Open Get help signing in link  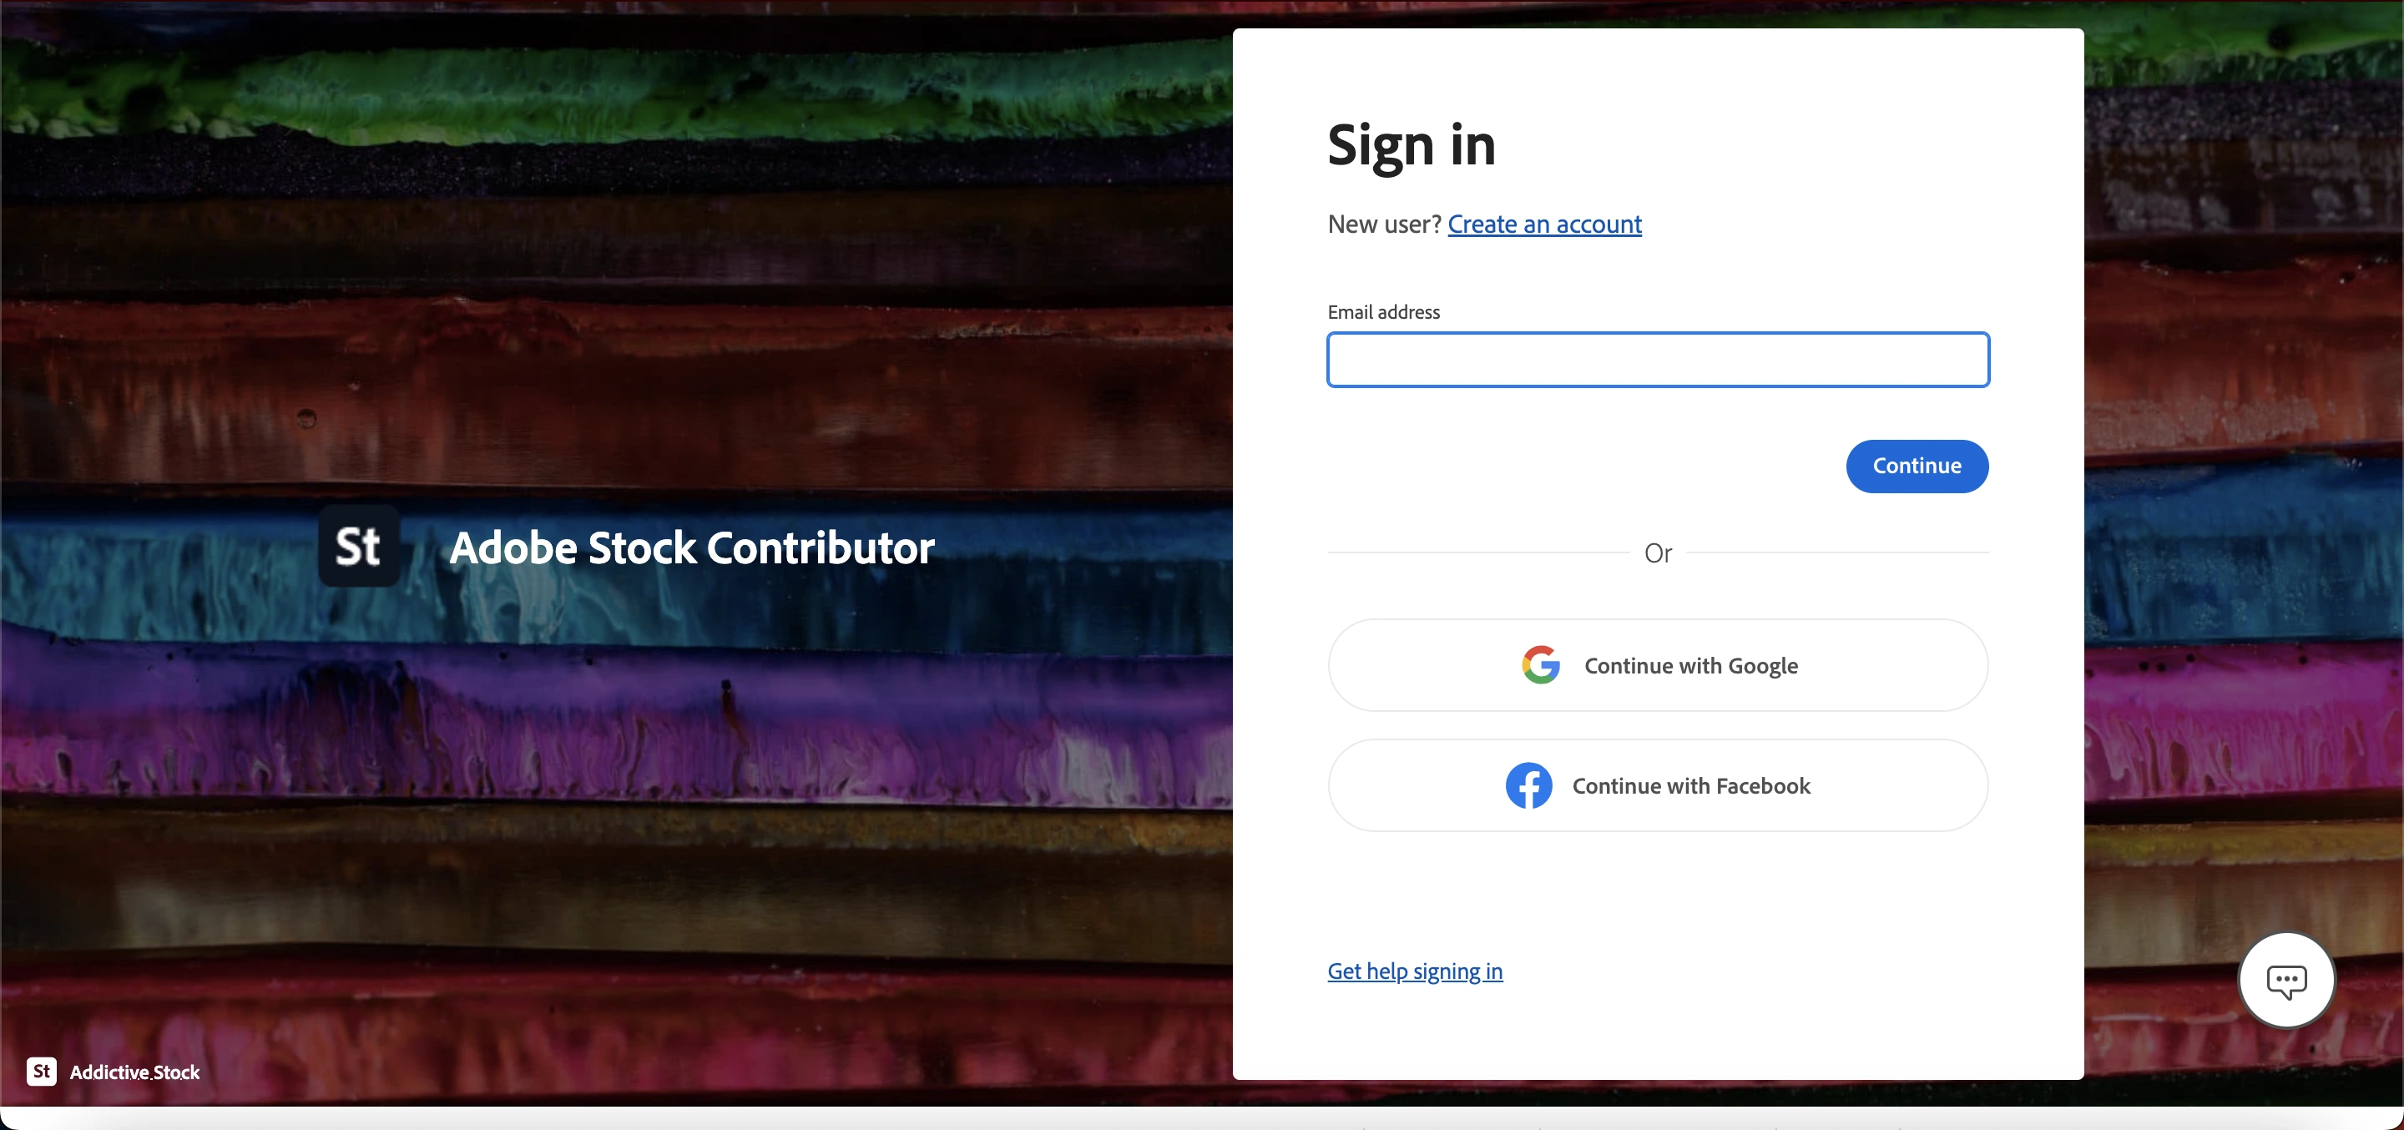coord(1415,971)
